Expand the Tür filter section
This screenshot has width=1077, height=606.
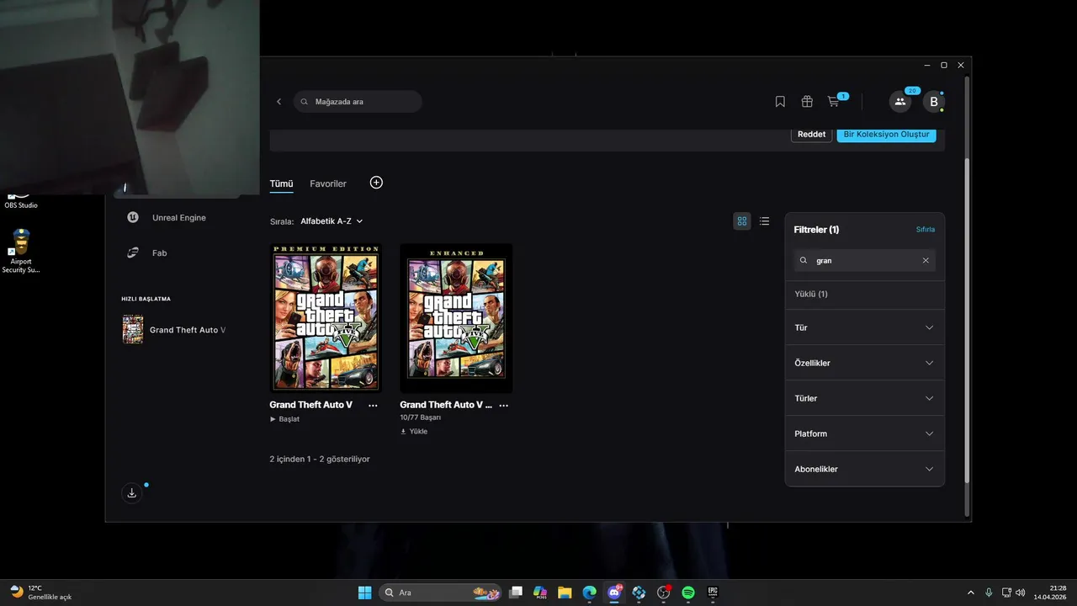[x=864, y=327]
